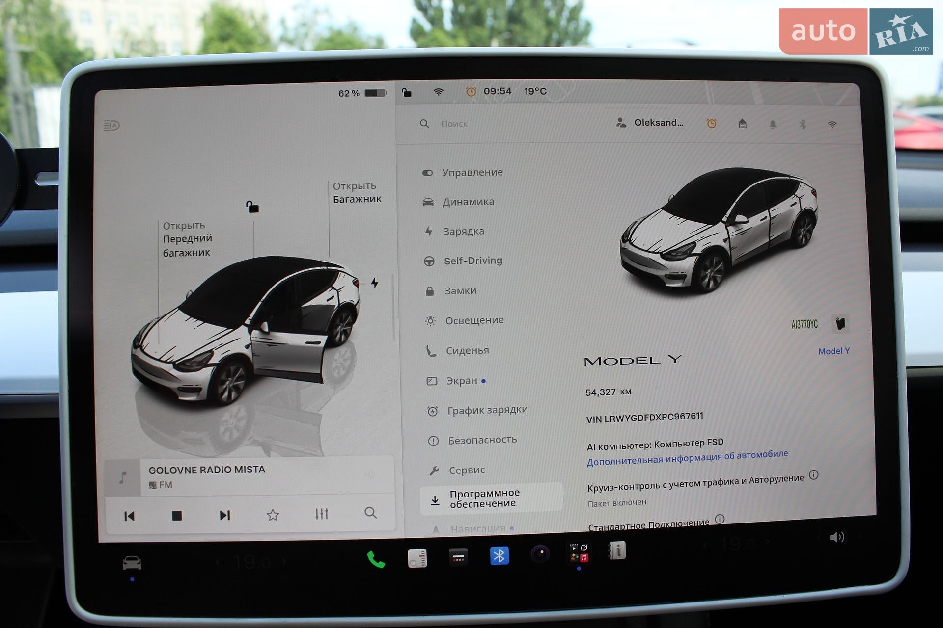This screenshot has width=943, height=628.
Task: Tap the 19°C outside temperature
Action: (535, 91)
